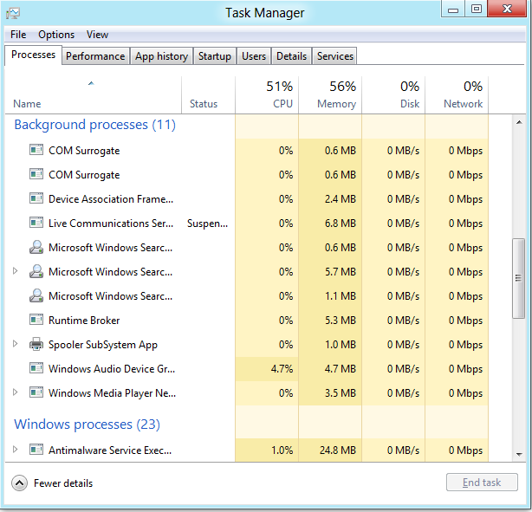Select the Device Association Frame... process name
This screenshot has height=512, width=532.
pyautogui.click(x=111, y=199)
